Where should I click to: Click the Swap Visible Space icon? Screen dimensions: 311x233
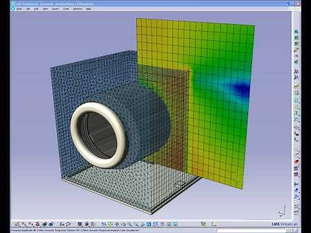click(176, 224)
